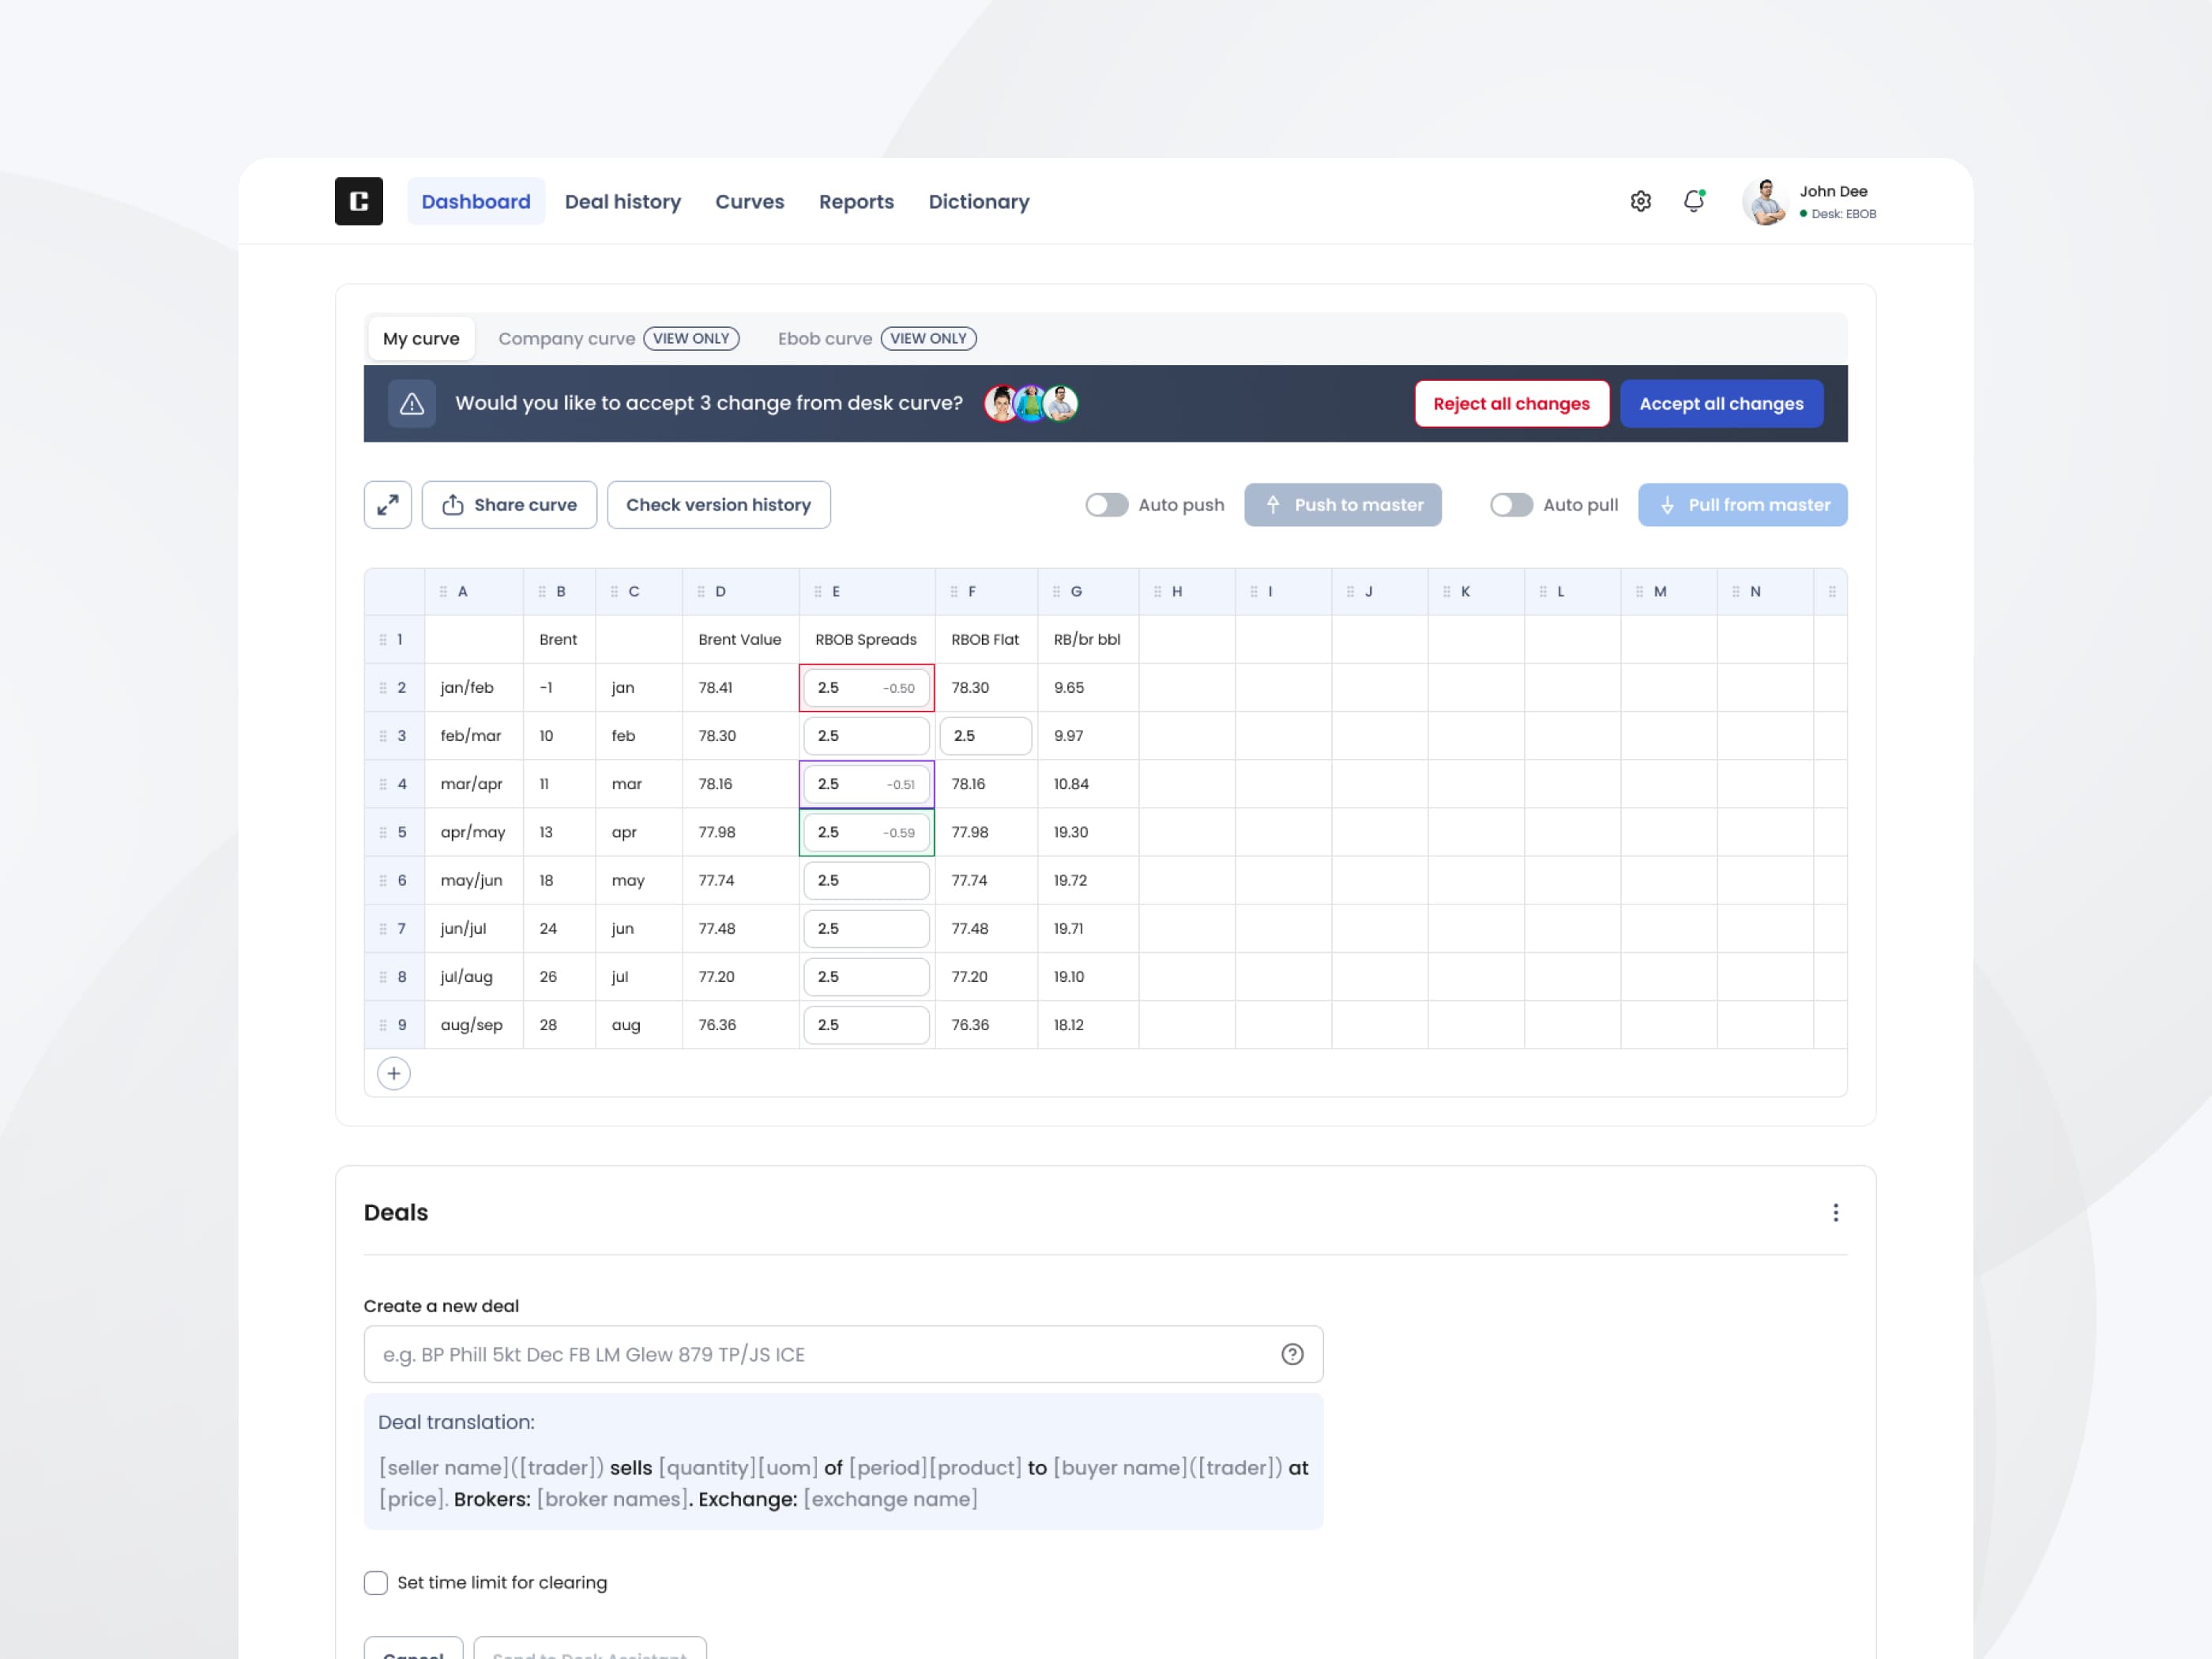Click the '76.36' Brent Value cell

(740, 1025)
